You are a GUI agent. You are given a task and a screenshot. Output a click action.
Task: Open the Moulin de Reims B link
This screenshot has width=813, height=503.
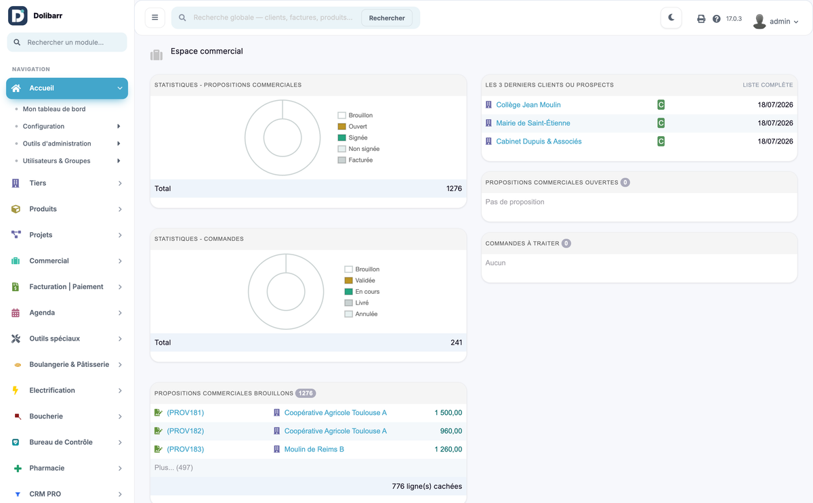coord(314,450)
